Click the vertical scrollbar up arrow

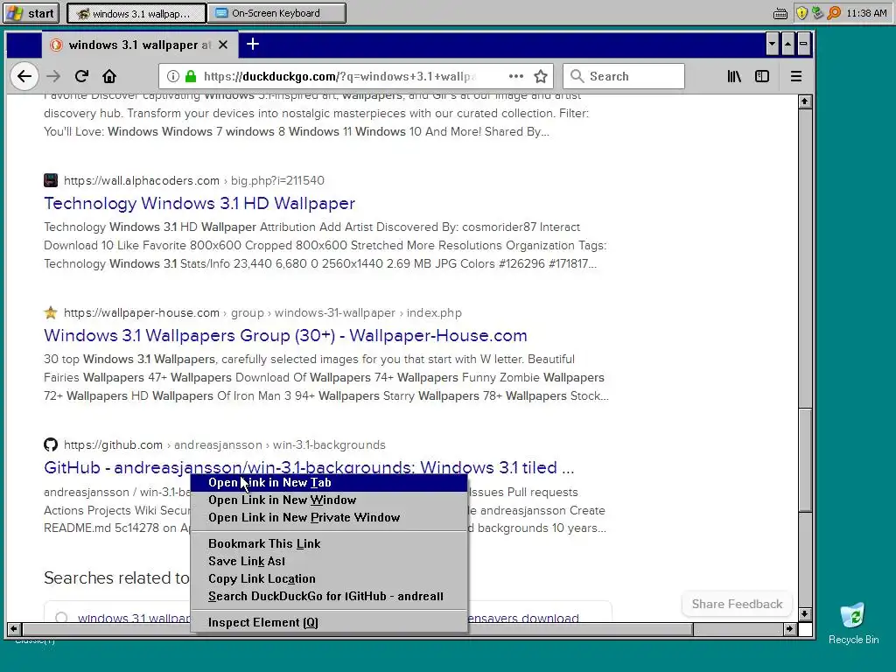click(805, 101)
